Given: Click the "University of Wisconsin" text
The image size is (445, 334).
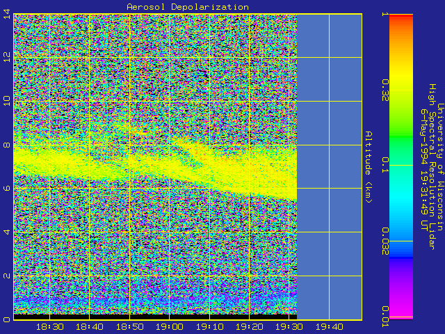Looking at the screenshot, I should (439, 167).
